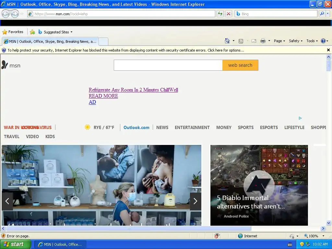
Task: Expand the Home button dropdown arrow
Action: click(x=233, y=41)
